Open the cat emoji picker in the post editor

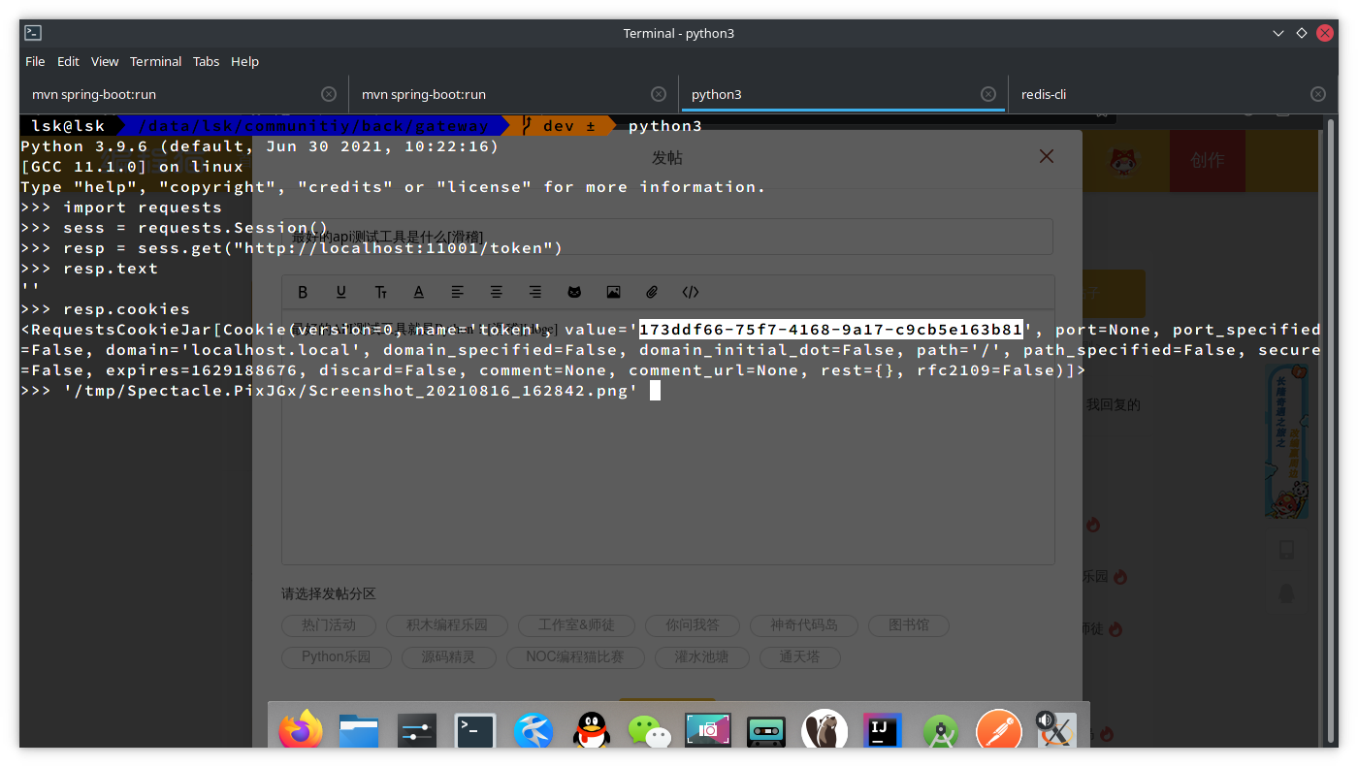coord(574,292)
